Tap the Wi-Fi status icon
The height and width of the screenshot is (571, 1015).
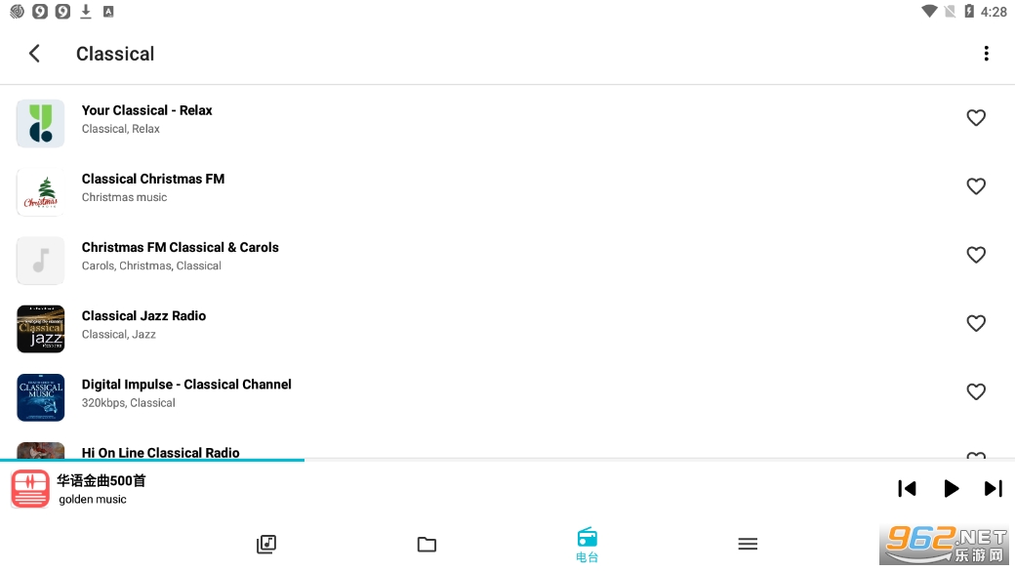929,11
